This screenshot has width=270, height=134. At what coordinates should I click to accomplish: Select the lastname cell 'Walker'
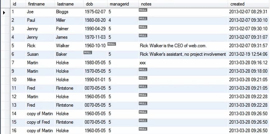(63, 46)
